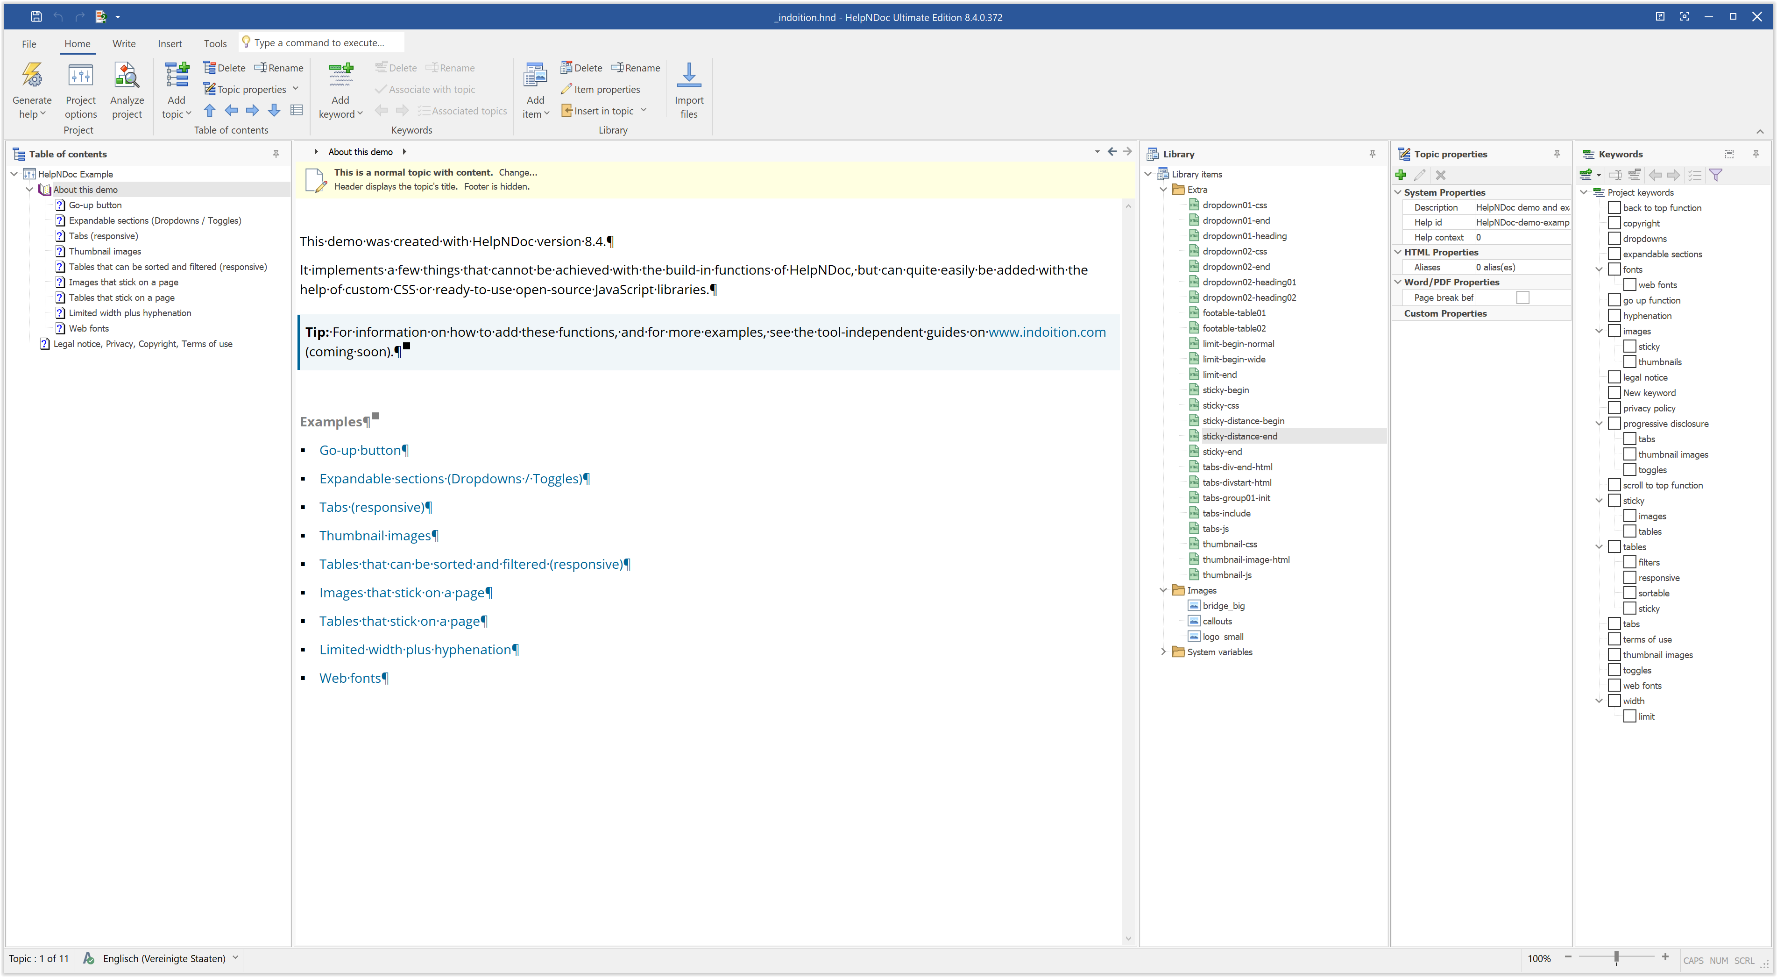Add a custom property with green plus
The height and width of the screenshot is (977, 1777).
click(1401, 175)
